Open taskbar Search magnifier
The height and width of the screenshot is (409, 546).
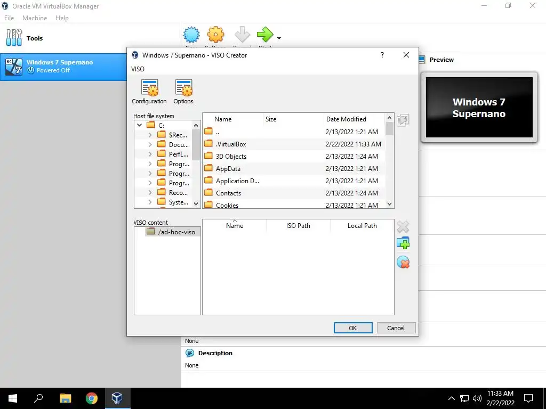[38, 398]
